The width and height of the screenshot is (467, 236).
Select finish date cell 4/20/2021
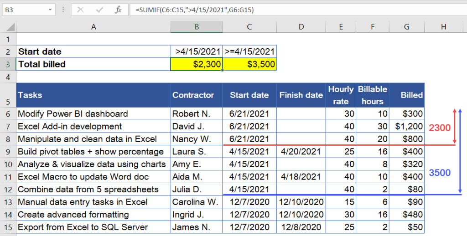click(301, 152)
